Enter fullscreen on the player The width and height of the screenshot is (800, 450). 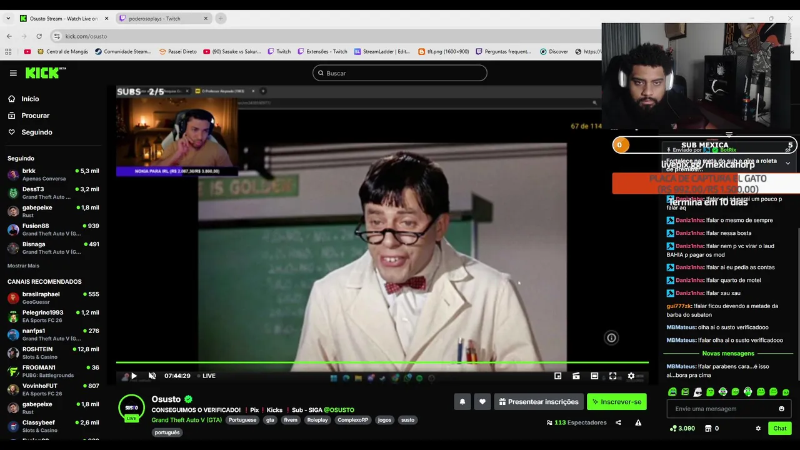613,376
